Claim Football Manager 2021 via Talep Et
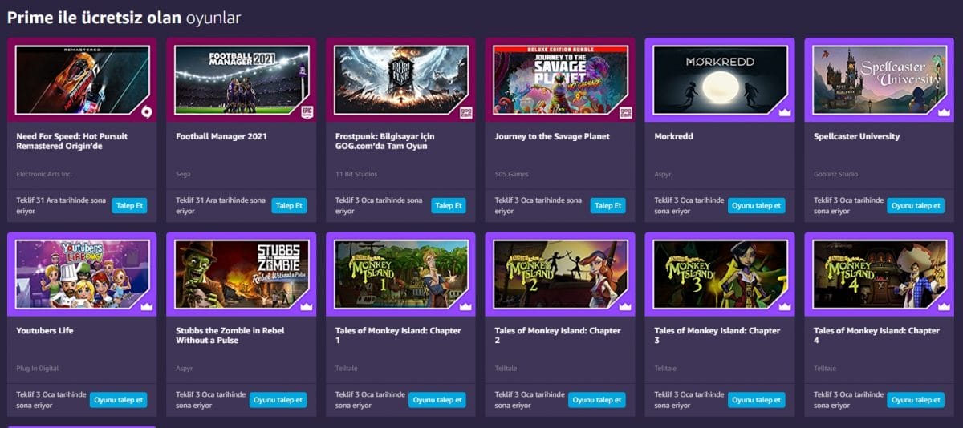This screenshot has height=428, width=963. 290,206
